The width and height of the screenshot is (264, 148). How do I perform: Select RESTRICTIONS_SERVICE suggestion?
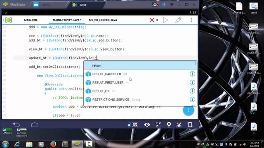click(x=140, y=99)
